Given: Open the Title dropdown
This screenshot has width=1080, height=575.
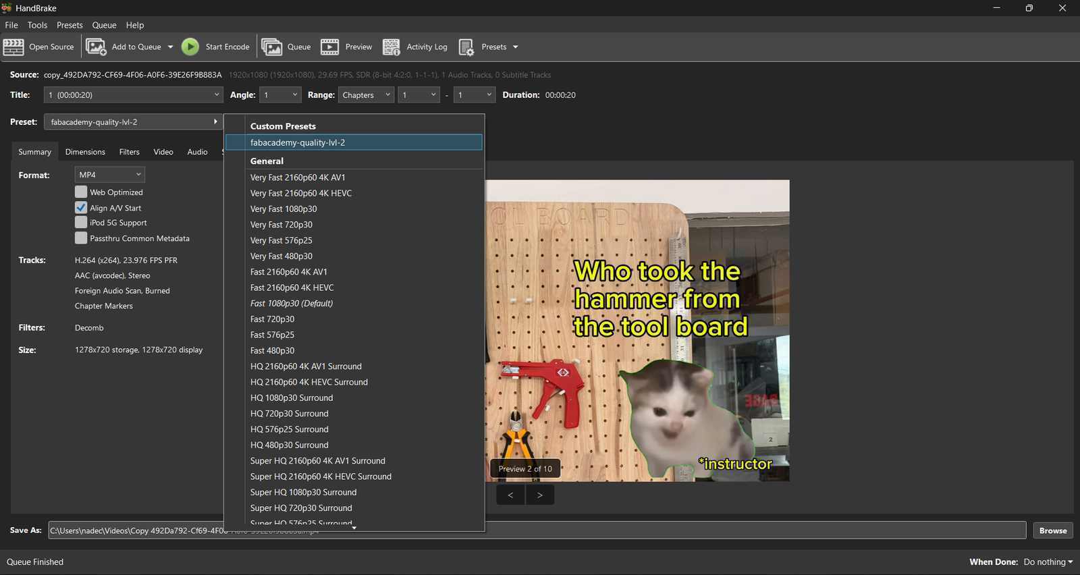Looking at the screenshot, I should pyautogui.click(x=134, y=95).
